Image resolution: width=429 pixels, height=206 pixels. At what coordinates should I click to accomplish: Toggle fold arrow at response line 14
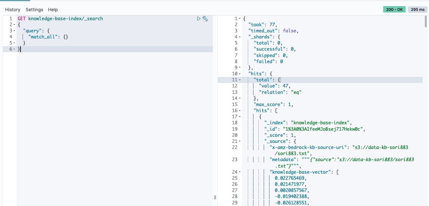(x=240, y=98)
